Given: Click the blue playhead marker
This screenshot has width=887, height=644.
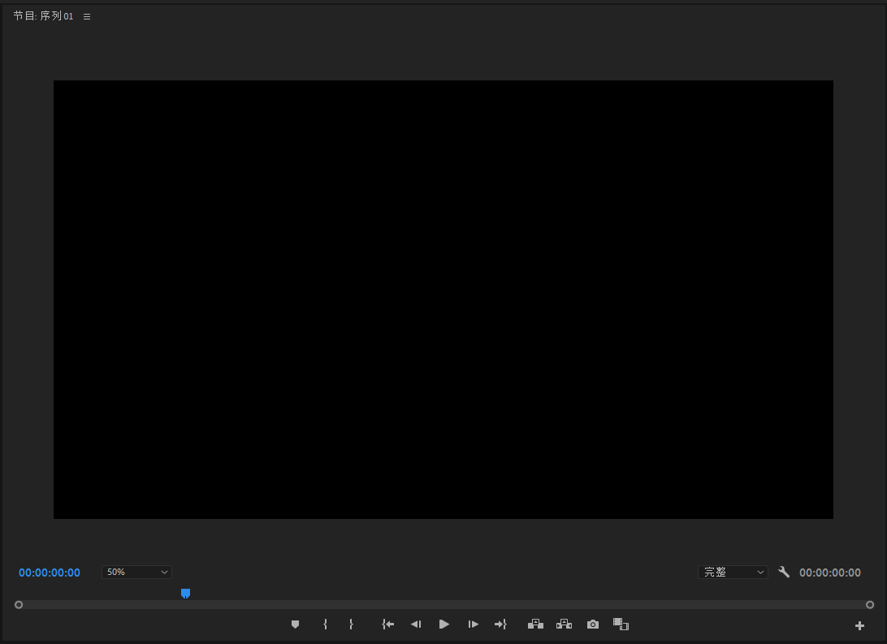Looking at the screenshot, I should coord(185,594).
